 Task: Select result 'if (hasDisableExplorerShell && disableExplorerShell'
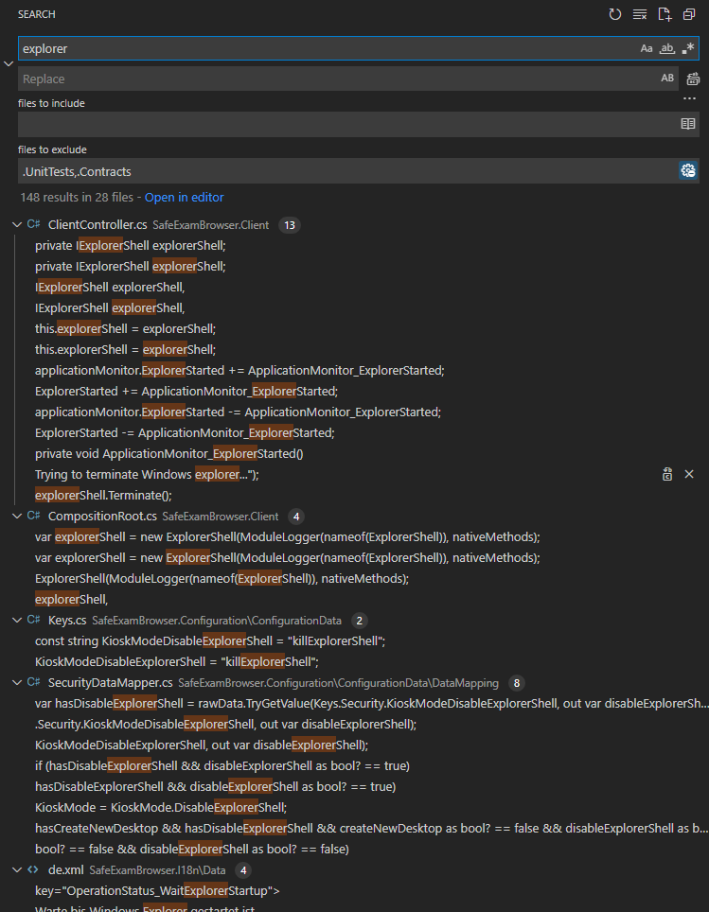pyautogui.click(x=222, y=766)
